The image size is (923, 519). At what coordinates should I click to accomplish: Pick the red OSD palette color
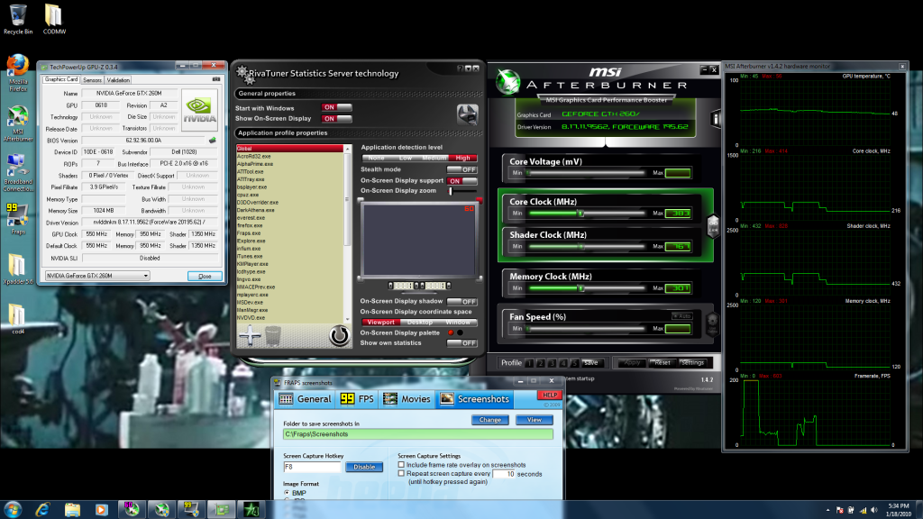(x=451, y=332)
